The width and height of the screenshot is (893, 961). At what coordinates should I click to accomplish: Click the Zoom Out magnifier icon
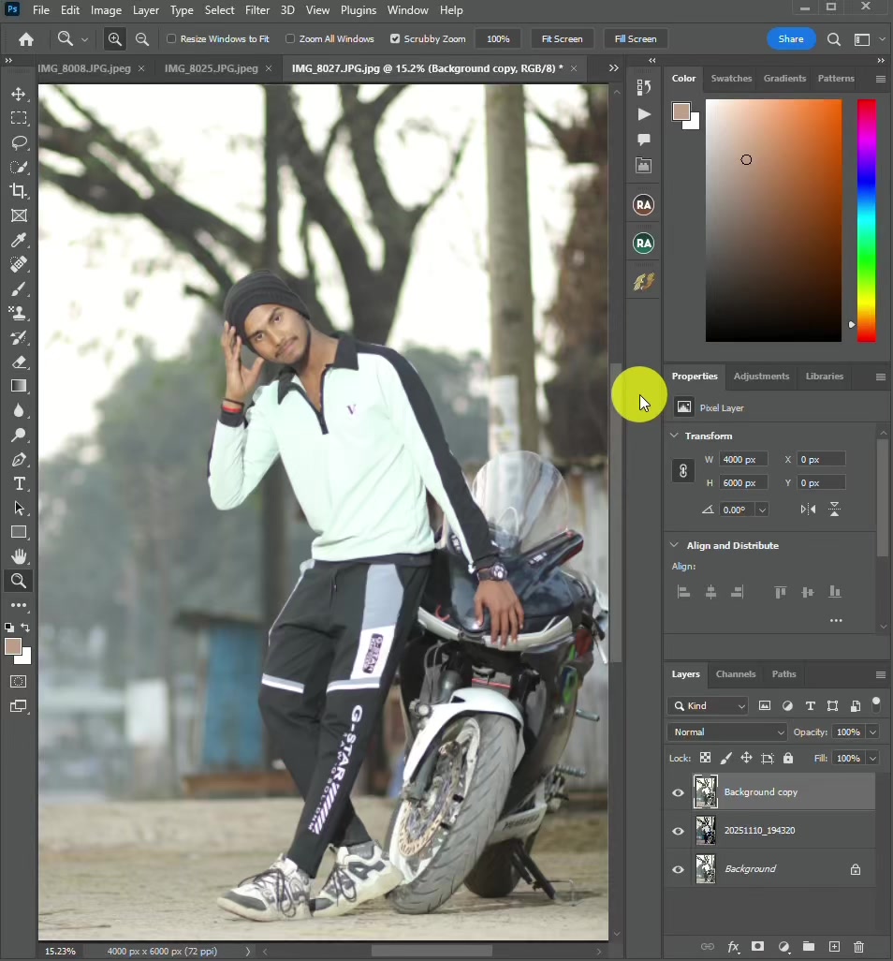[x=141, y=39]
